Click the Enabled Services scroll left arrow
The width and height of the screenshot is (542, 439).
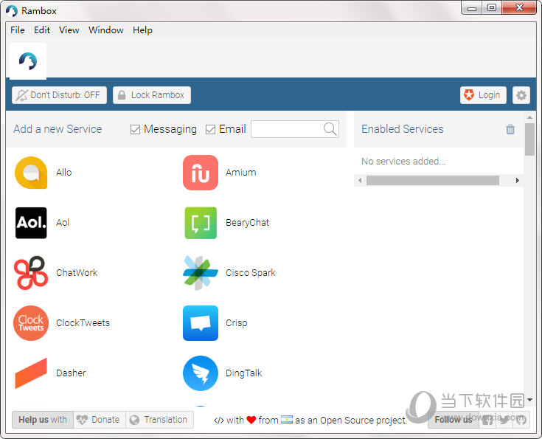pos(360,180)
